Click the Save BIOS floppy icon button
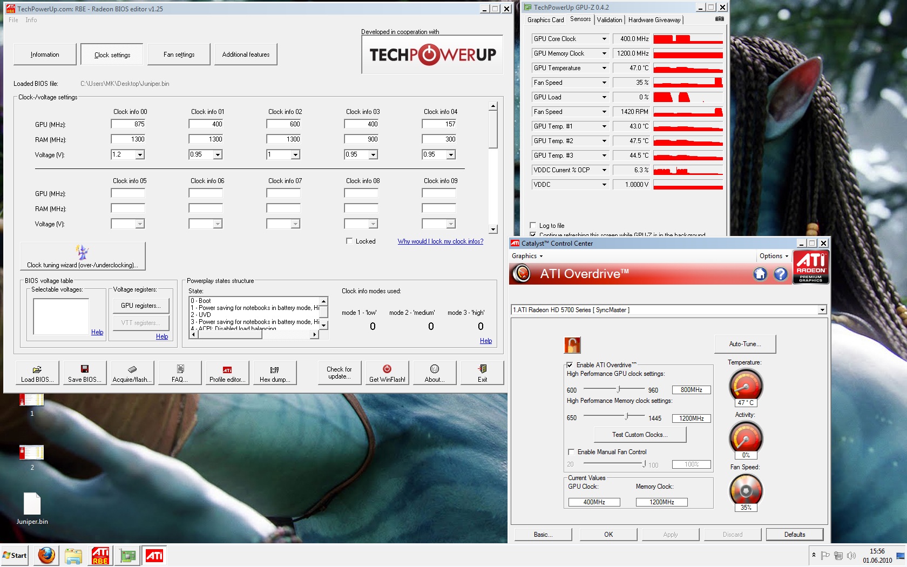907x567 pixels. [85, 373]
